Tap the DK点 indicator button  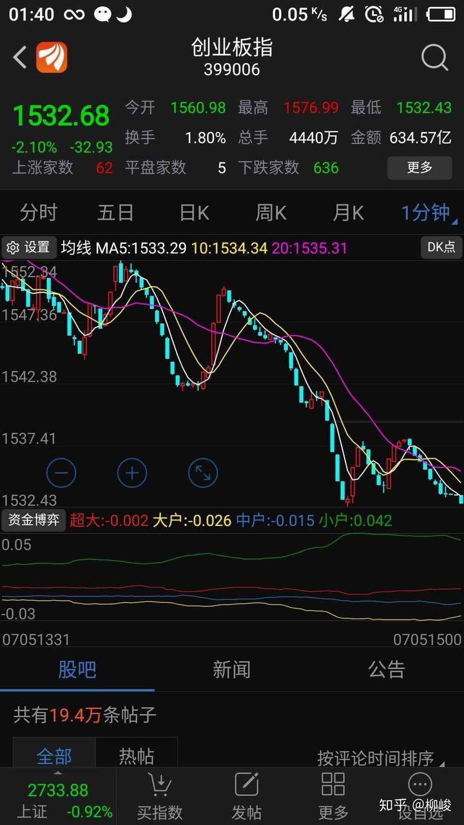(x=441, y=247)
